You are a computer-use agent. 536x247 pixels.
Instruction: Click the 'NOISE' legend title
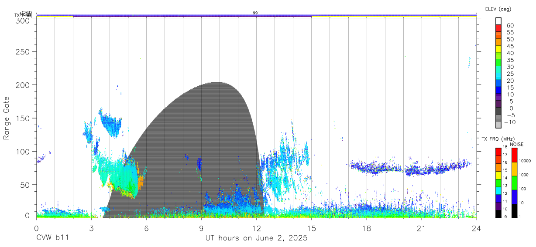517,144
